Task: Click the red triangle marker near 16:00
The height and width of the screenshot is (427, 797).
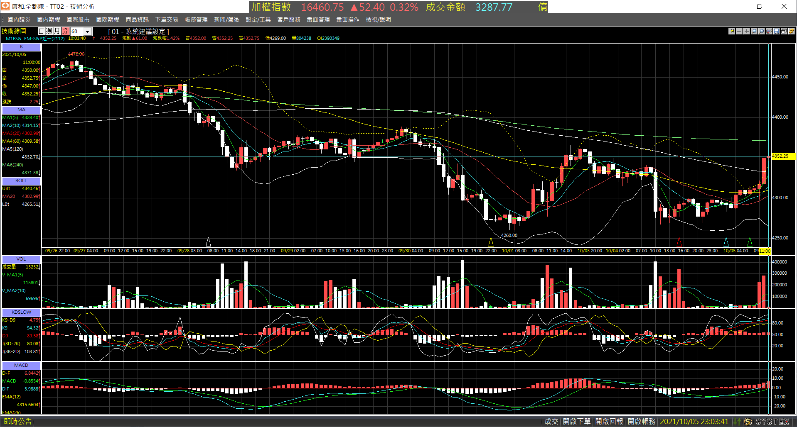Action: (679, 242)
